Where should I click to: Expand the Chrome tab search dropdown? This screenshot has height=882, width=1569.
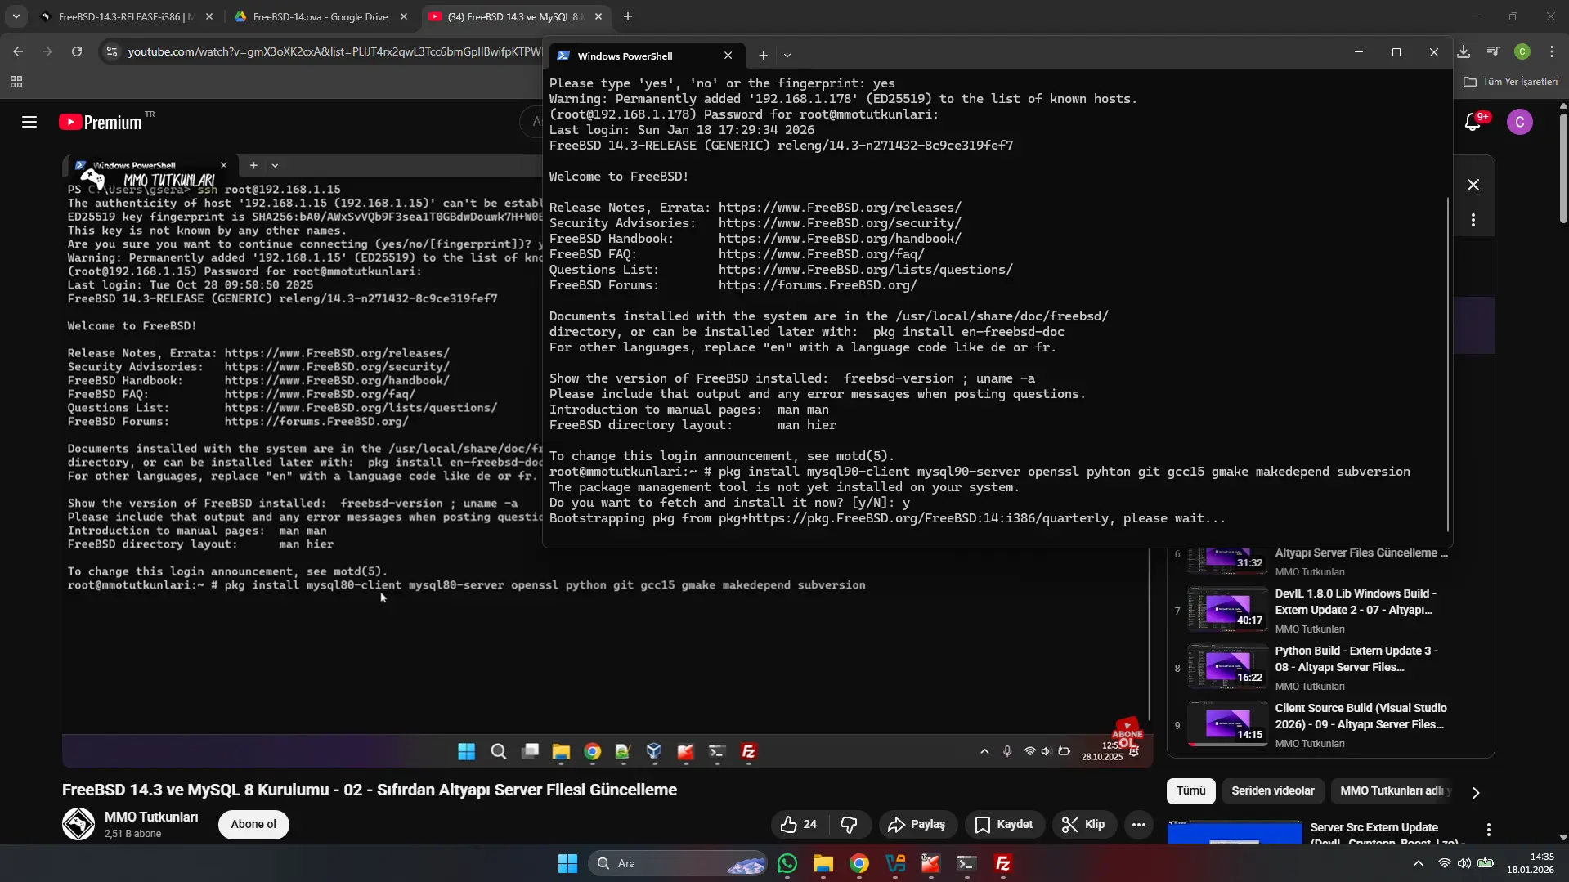pos(16,16)
